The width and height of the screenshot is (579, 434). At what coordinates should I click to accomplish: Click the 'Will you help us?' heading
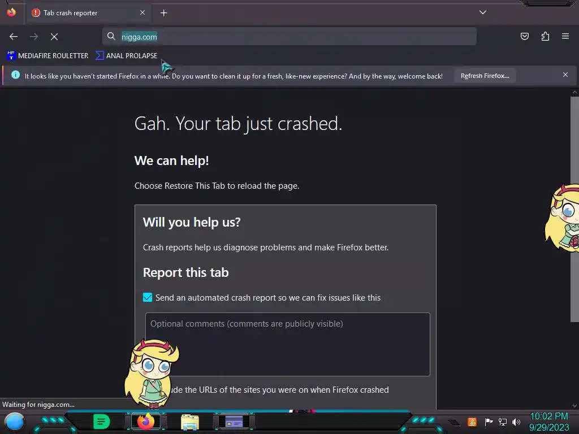[192, 222]
